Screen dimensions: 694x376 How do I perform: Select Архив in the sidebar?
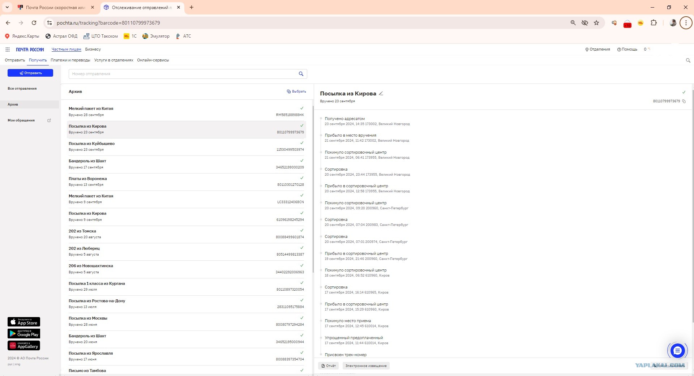29,104
